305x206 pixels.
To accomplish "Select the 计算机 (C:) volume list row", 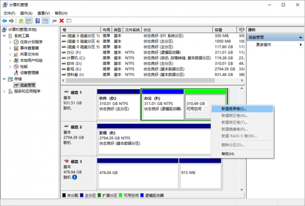I will pyautogui.click(x=152, y=58).
